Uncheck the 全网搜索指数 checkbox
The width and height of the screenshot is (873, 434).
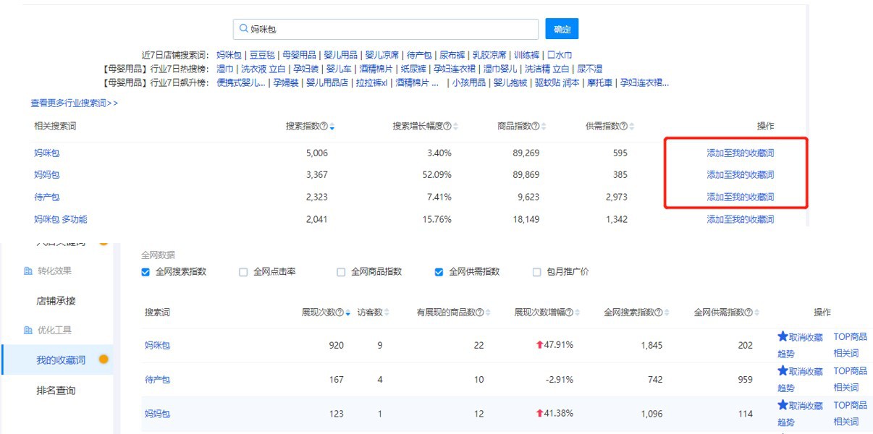(145, 272)
